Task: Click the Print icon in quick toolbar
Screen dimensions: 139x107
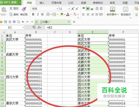Action: coord(14,22)
